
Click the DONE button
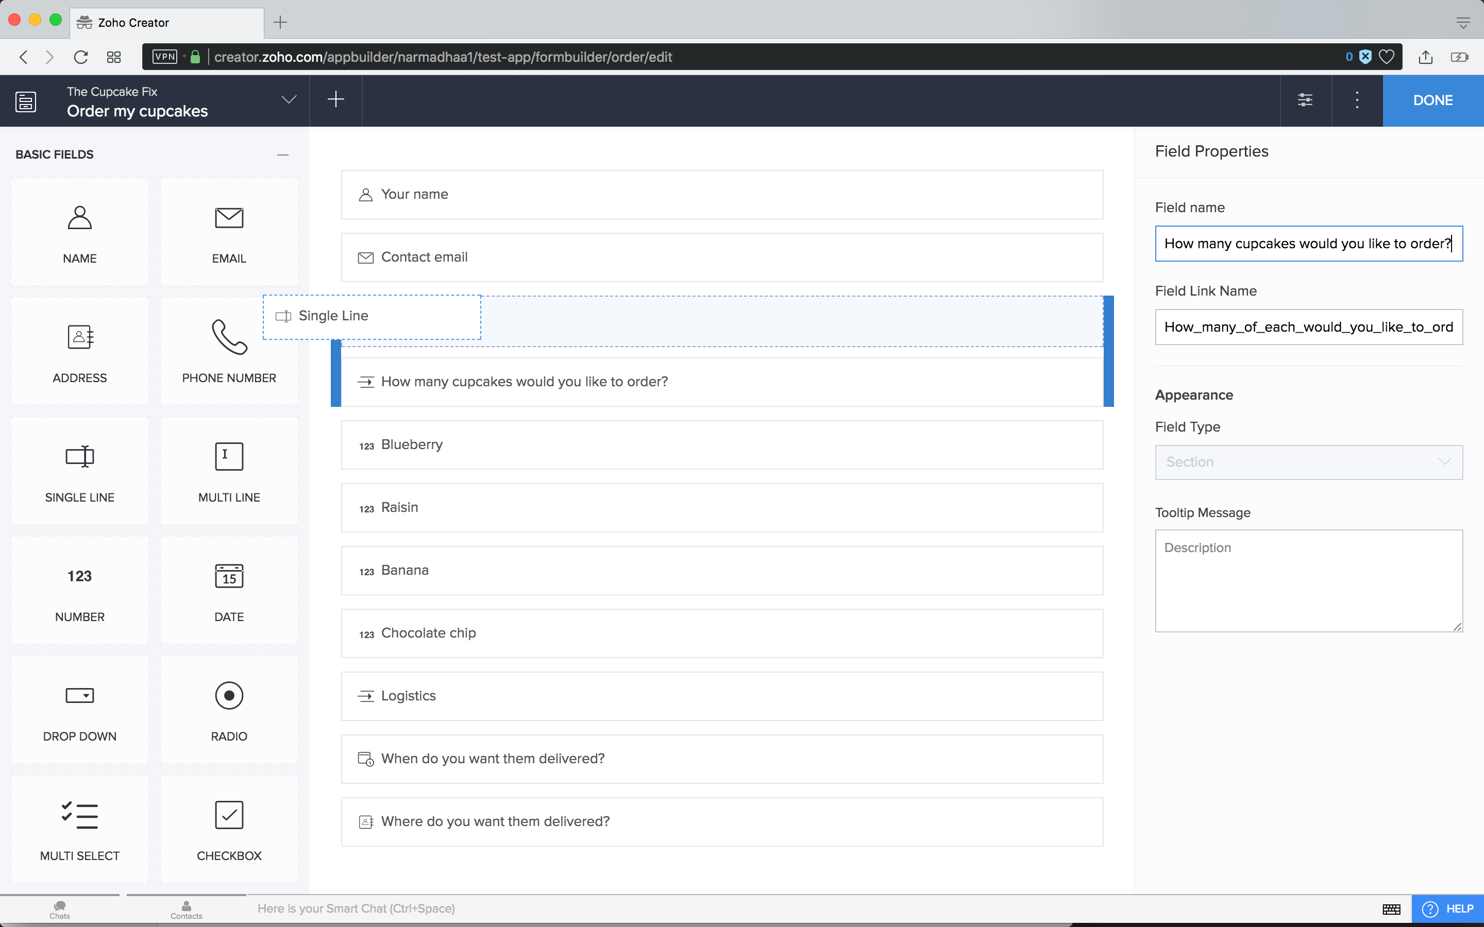click(1432, 100)
